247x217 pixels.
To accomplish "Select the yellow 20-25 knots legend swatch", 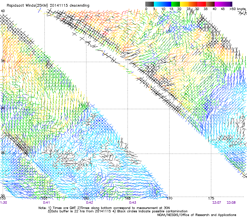I will (x=184, y=4).
